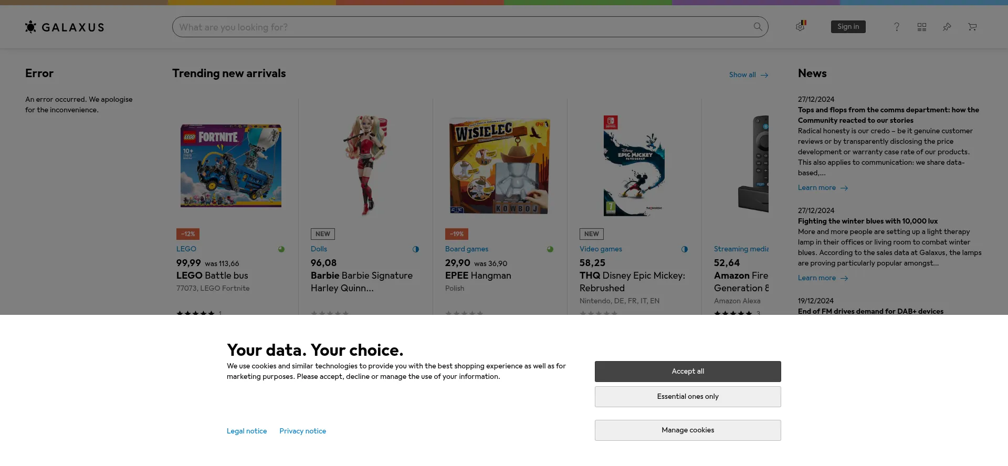
Task: Open Learn more for comms department article
Action: coord(823,188)
